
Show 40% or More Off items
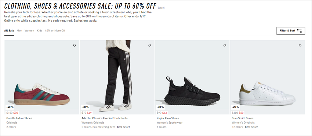(55, 31)
